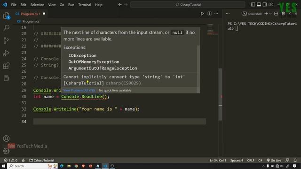Open the Windows Start button

(x=3, y=166)
